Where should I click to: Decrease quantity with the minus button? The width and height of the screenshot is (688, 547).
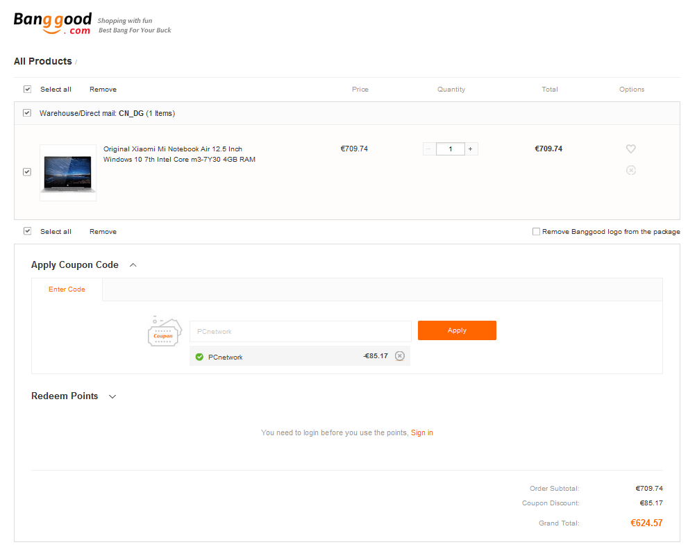click(429, 149)
